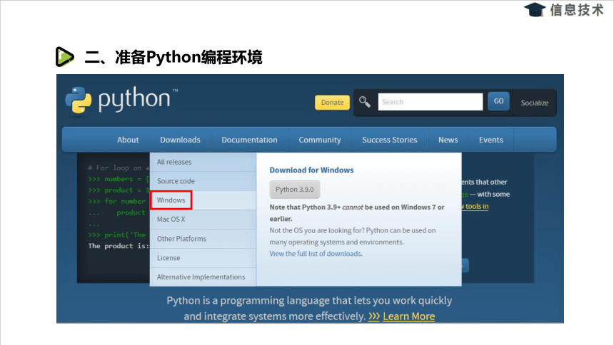
Task: Select All releases in Downloads submenu
Action: point(203,162)
